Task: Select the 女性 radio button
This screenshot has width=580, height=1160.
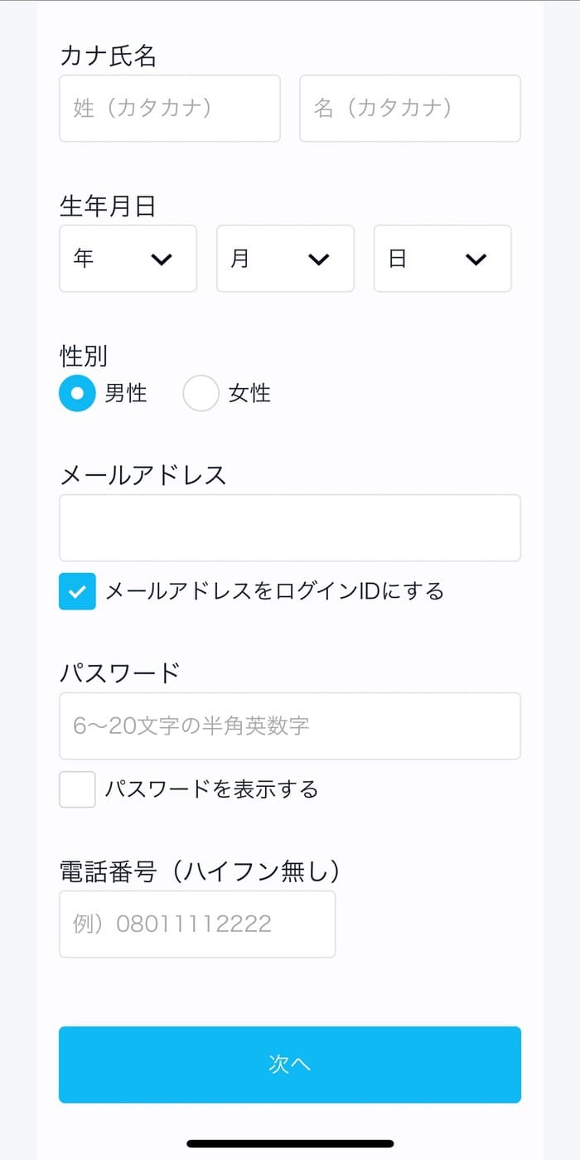Action: pos(201,394)
